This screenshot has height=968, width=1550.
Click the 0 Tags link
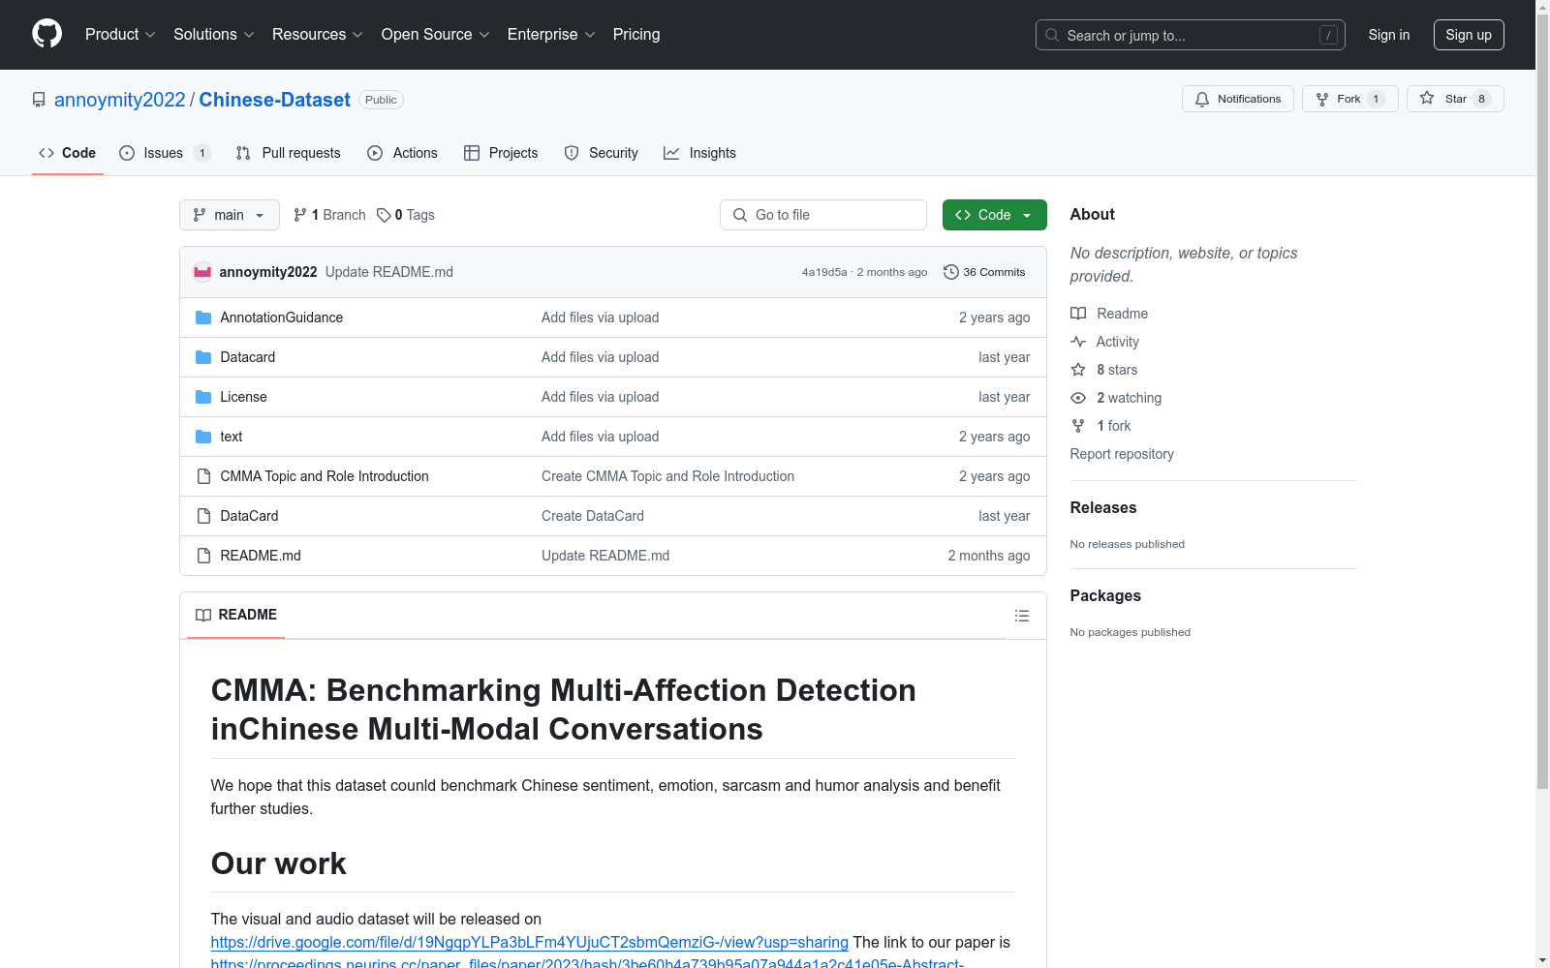coord(406,215)
